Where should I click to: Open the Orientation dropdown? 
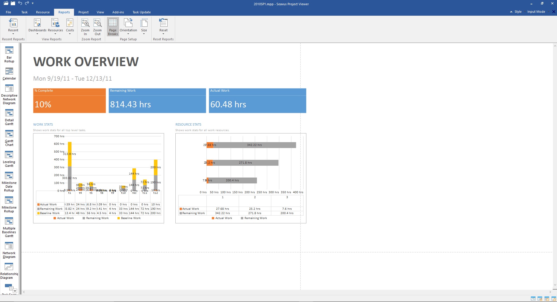pyautogui.click(x=128, y=27)
